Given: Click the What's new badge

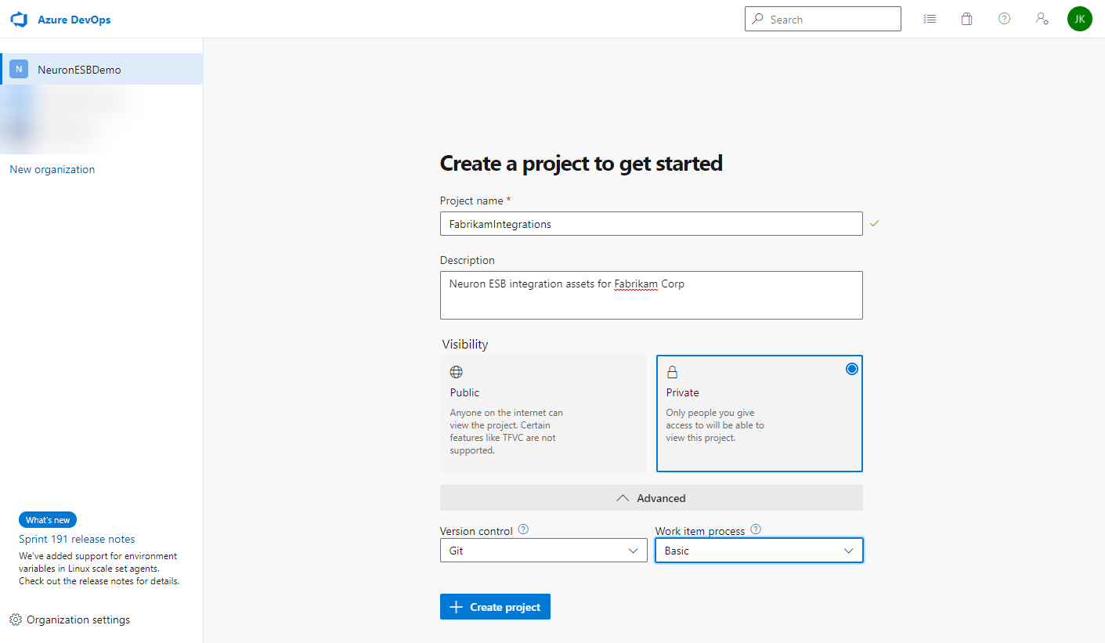Looking at the screenshot, I should pyautogui.click(x=48, y=520).
